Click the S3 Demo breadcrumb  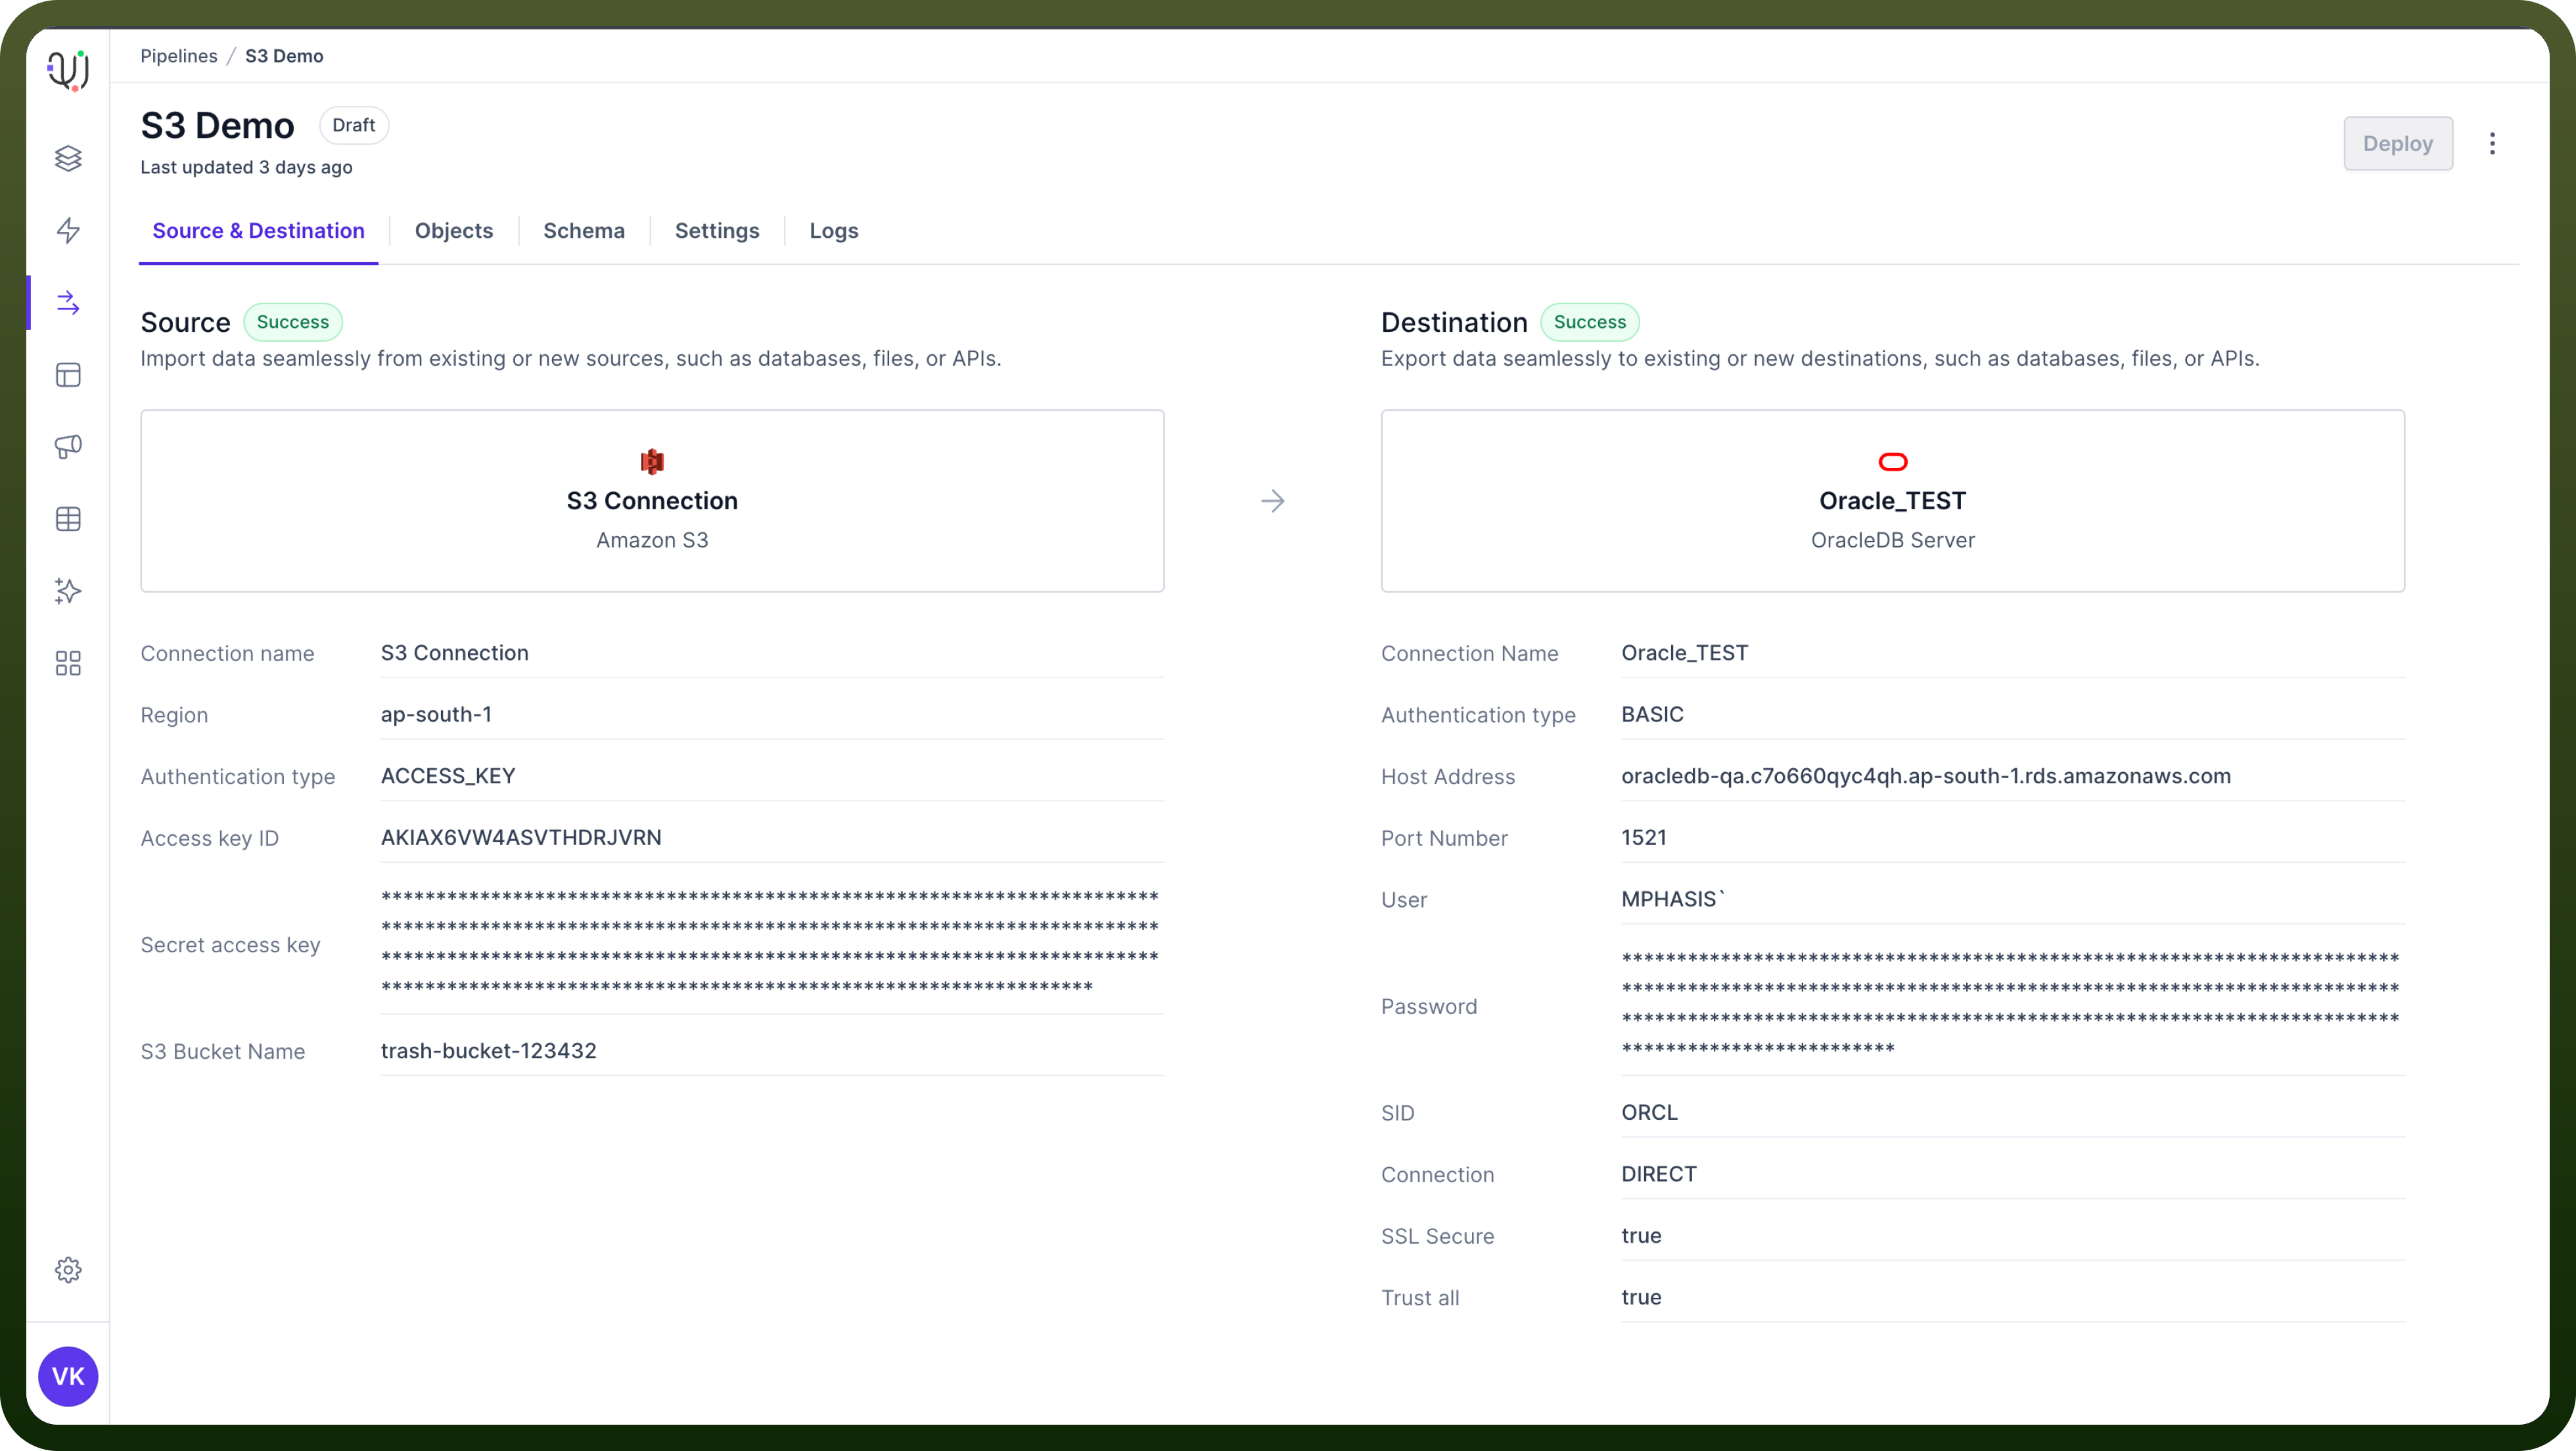284,56
